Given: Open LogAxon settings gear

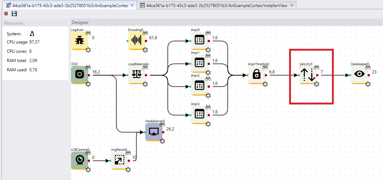Looking at the screenshot, I should (x=88, y=50).
